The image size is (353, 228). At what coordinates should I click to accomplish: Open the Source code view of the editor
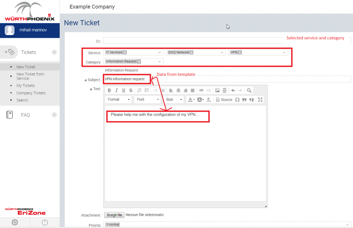click(223, 99)
